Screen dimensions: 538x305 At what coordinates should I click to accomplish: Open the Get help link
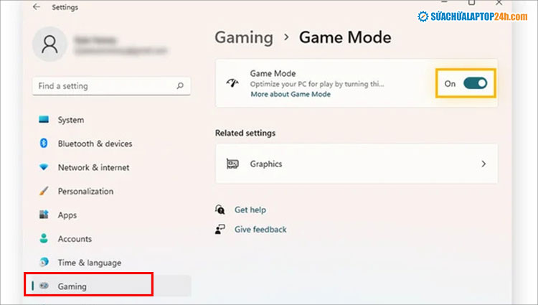pos(250,210)
